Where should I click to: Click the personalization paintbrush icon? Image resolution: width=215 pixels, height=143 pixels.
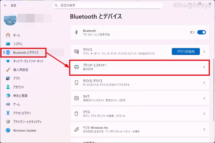(x=8, y=70)
